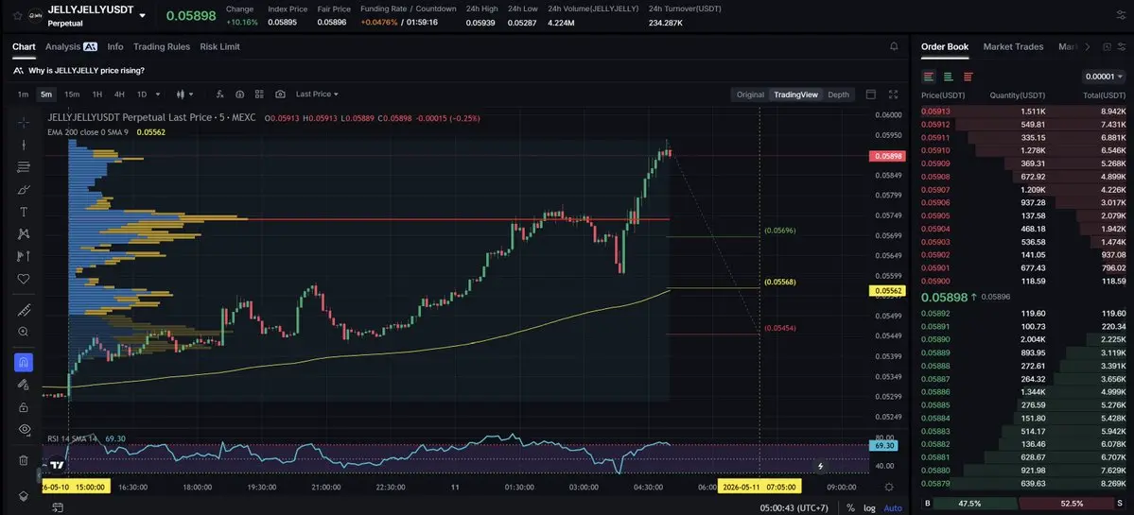The width and height of the screenshot is (1134, 515).
Task: Switch to Original chart view
Action: pyautogui.click(x=750, y=94)
